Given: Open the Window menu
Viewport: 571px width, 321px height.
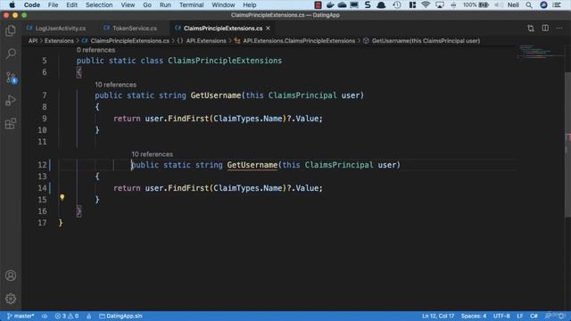Looking at the screenshot, I should 223,4.
